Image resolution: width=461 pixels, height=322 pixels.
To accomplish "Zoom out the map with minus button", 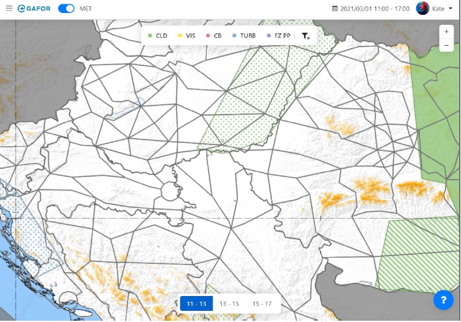I will [446, 46].
